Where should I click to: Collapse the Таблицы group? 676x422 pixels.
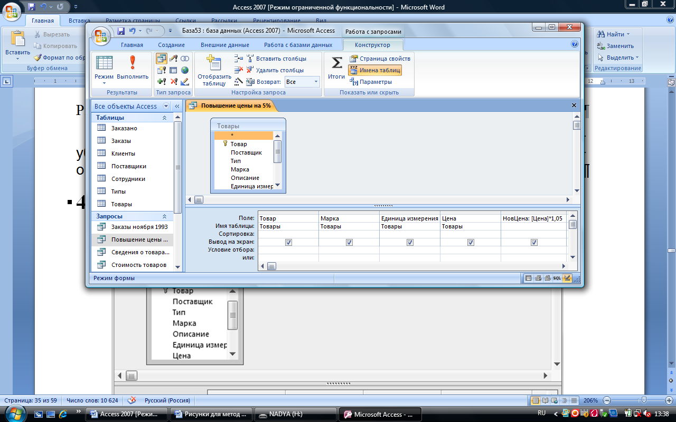point(164,118)
